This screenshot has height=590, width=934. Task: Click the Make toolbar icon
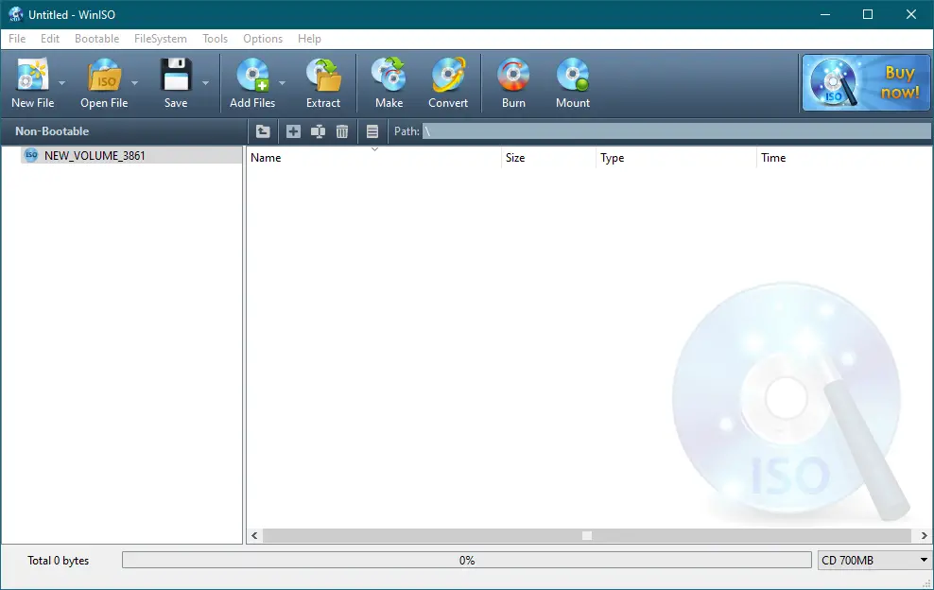pos(389,75)
